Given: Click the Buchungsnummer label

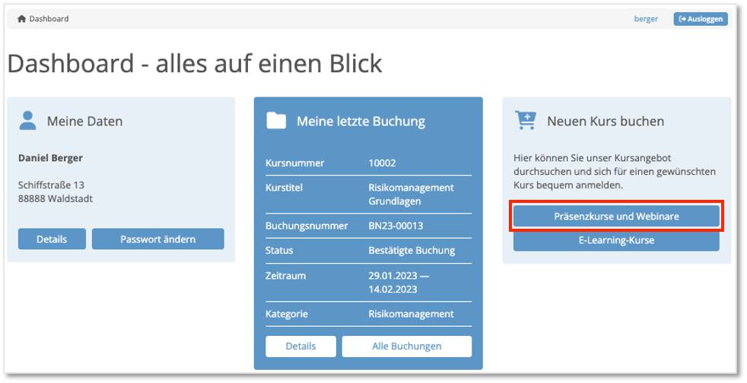Looking at the screenshot, I should (307, 226).
